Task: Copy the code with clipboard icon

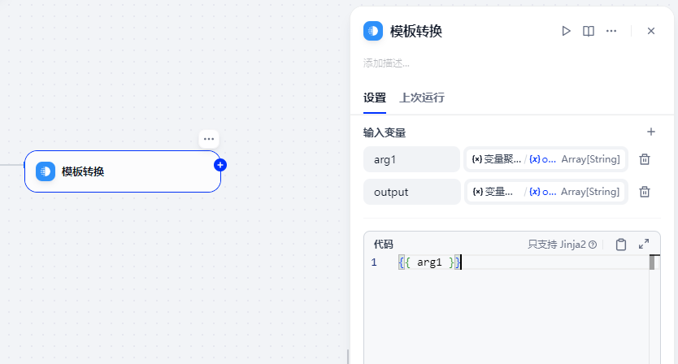Action: (x=621, y=245)
